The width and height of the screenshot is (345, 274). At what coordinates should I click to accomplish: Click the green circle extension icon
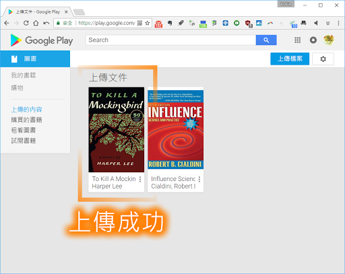pyautogui.click(x=237, y=23)
